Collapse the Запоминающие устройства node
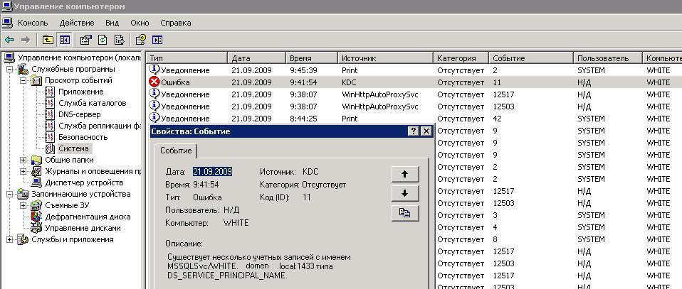 [x=9, y=195]
